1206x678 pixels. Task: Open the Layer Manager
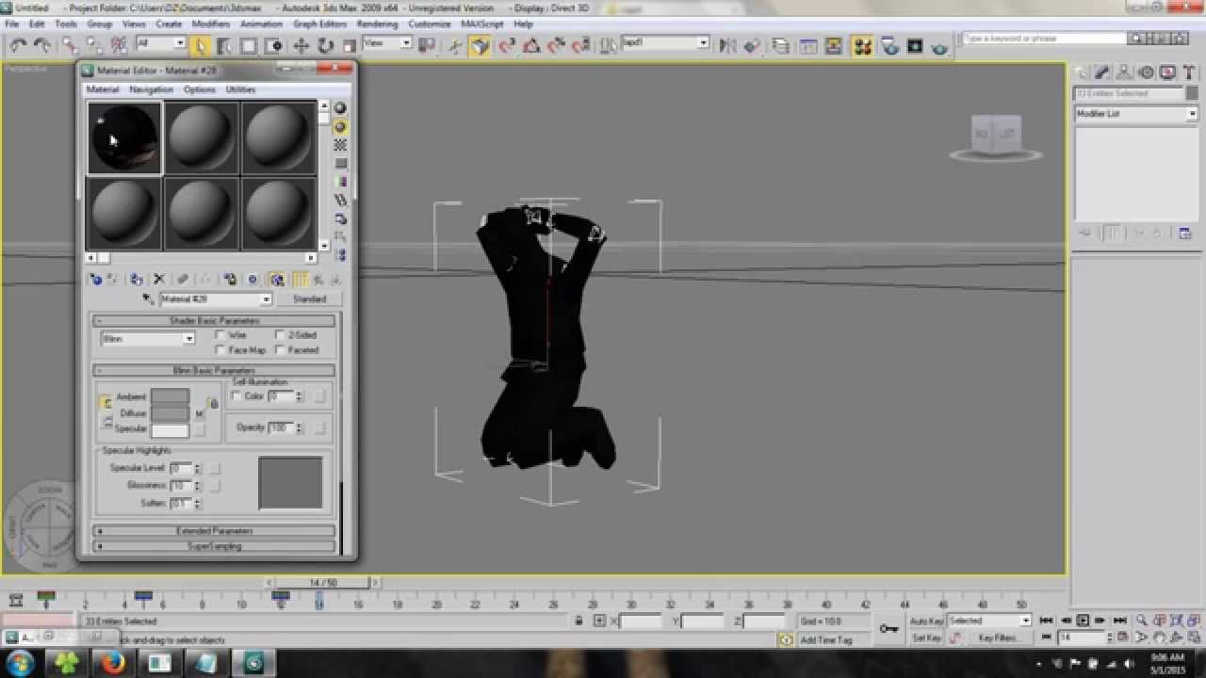coord(780,45)
